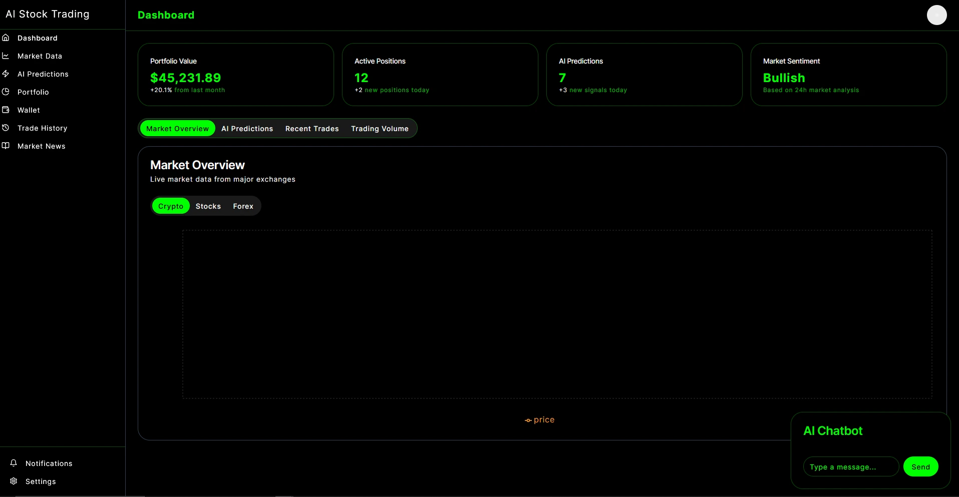The image size is (959, 497).
Task: Show Forex market data
Action: pos(243,206)
